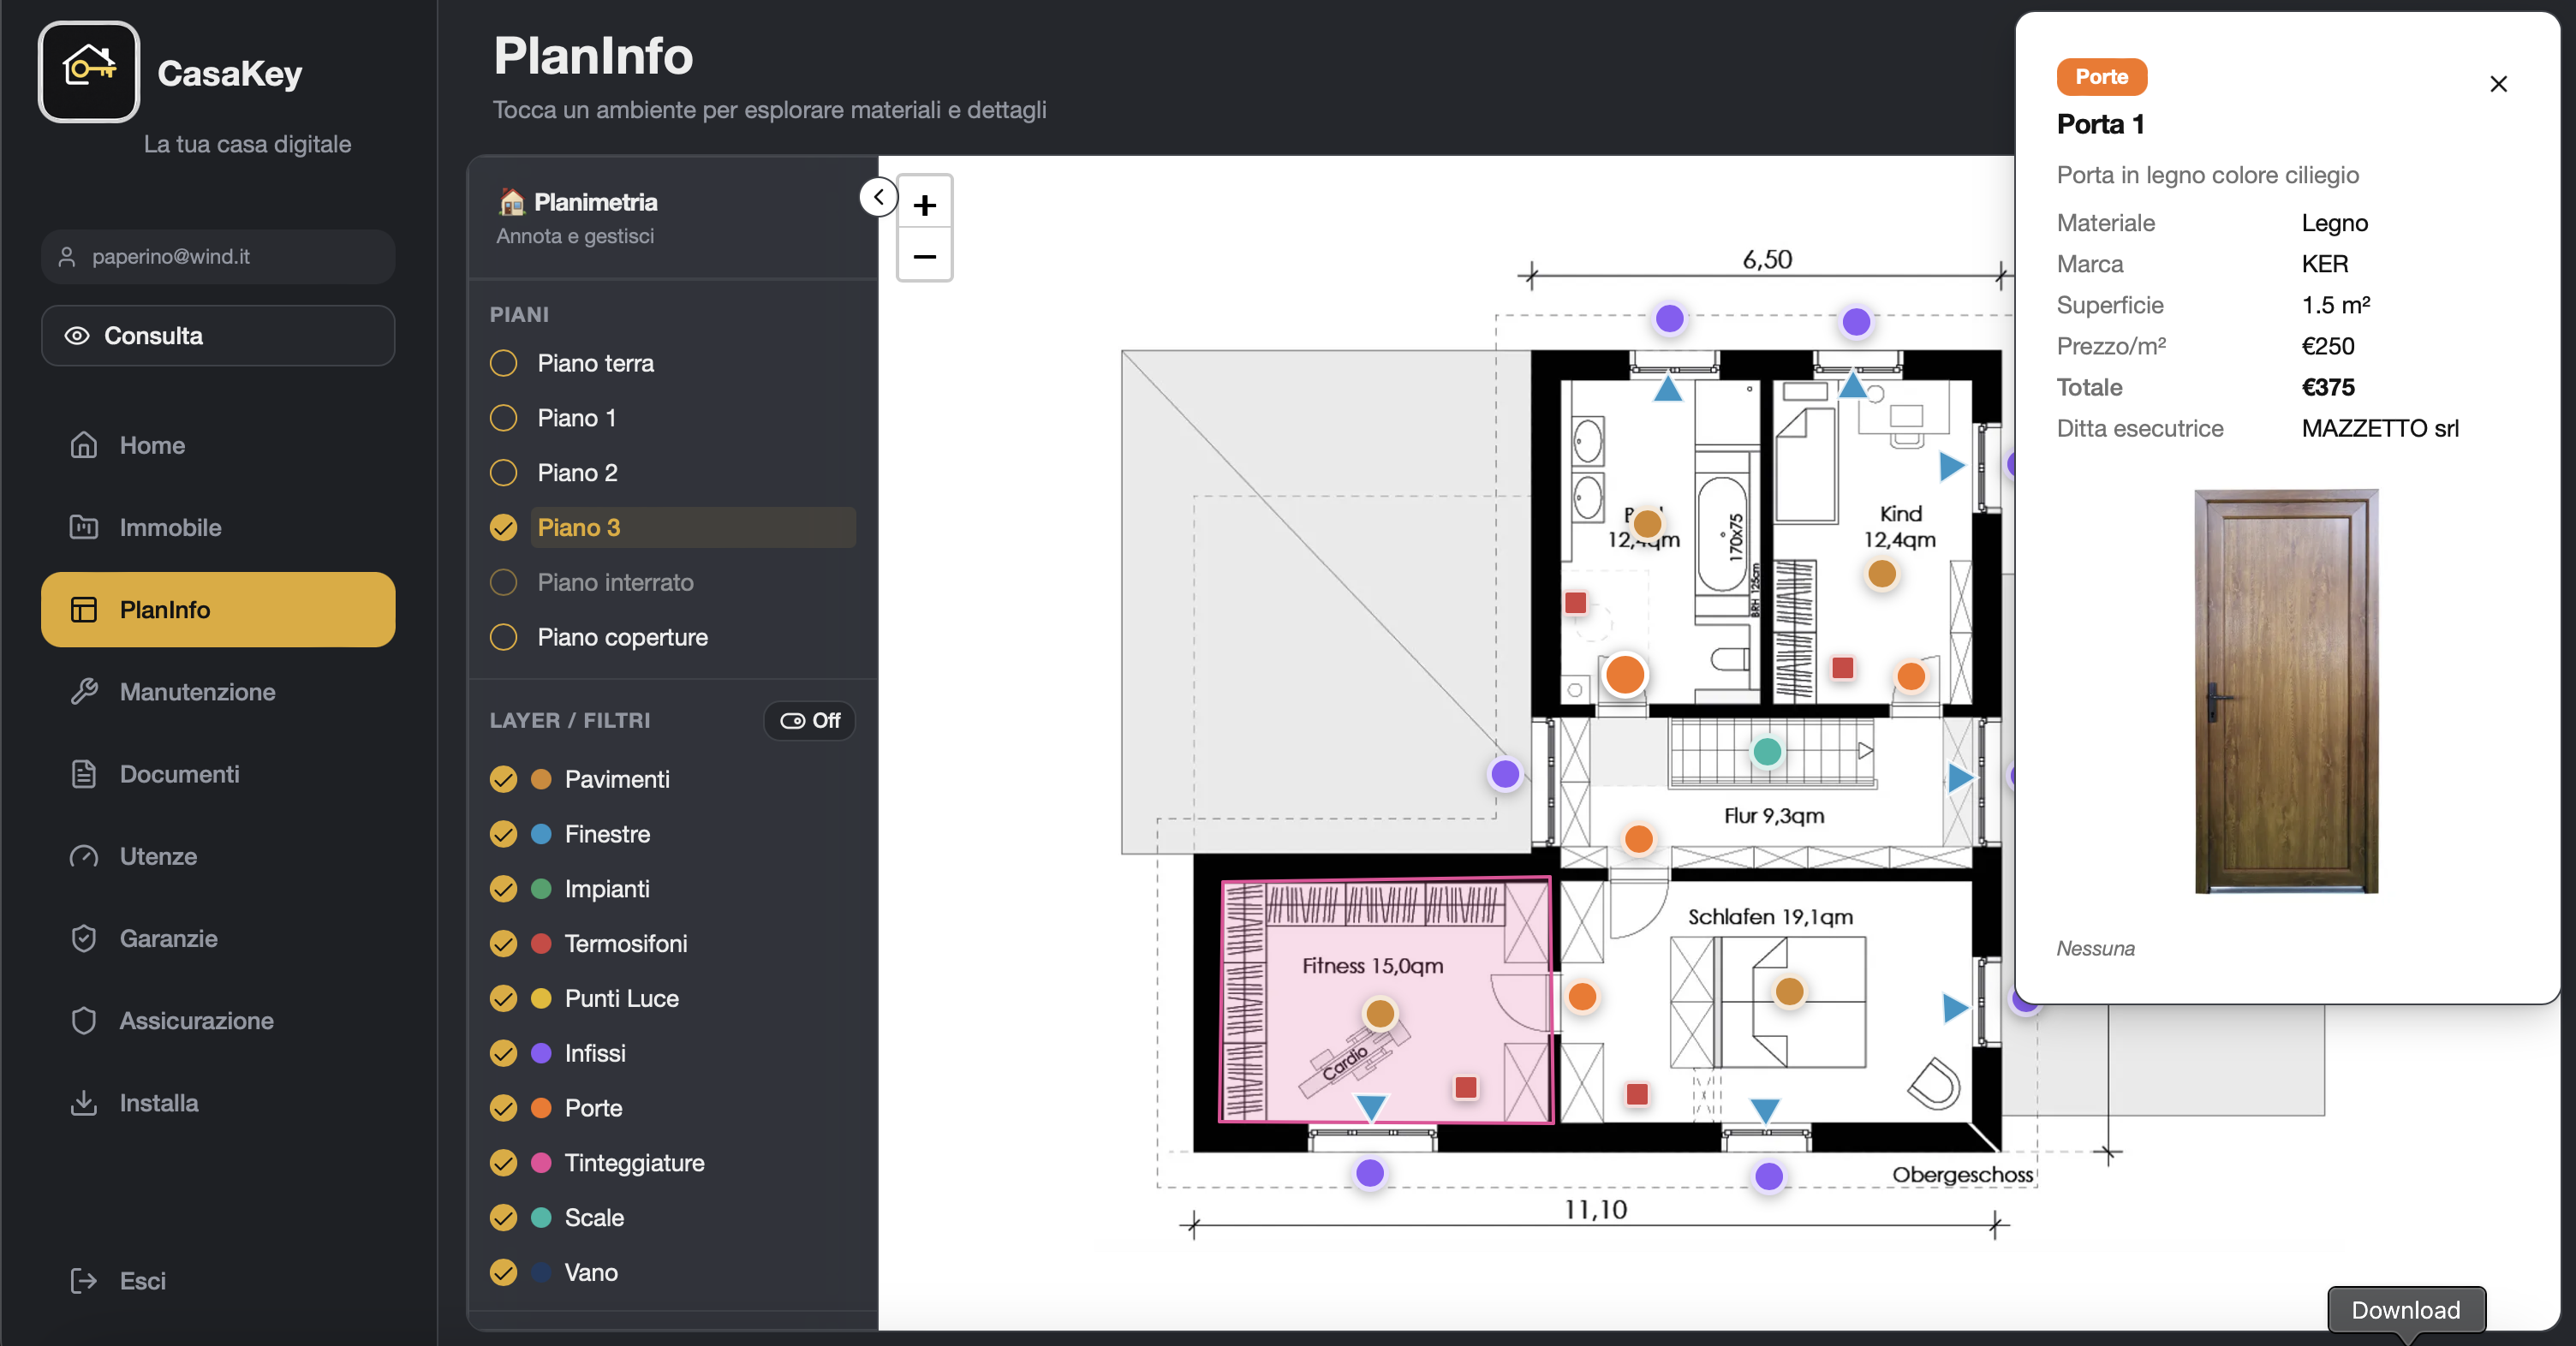Click the Schlafen bed floor marker

[x=1789, y=991]
